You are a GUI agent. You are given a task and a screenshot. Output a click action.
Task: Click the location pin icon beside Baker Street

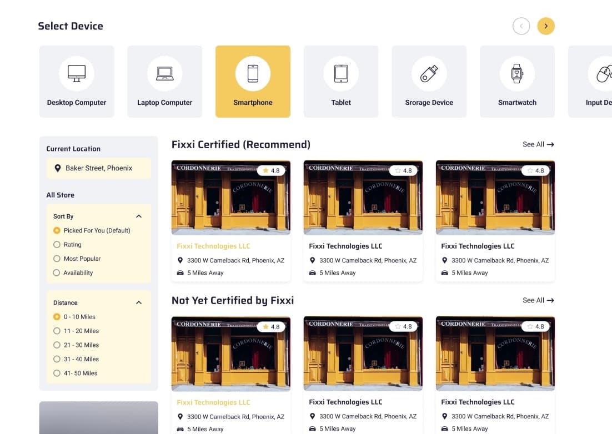coord(58,168)
